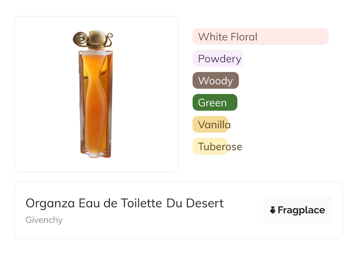The image size is (357, 253).
Task: Open Organza Eau de Toilette Du Desert title
Action: click(125, 203)
